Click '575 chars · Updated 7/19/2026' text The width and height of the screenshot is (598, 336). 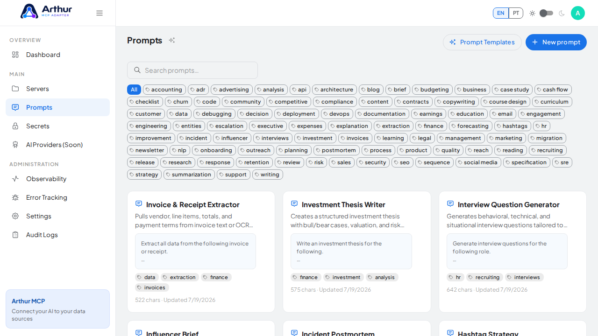click(331, 289)
